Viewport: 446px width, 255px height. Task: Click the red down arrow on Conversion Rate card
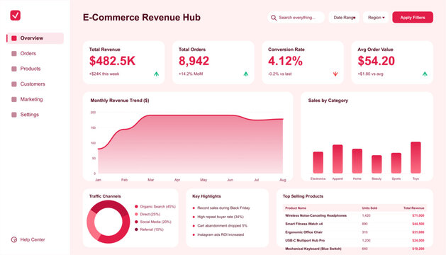point(335,74)
